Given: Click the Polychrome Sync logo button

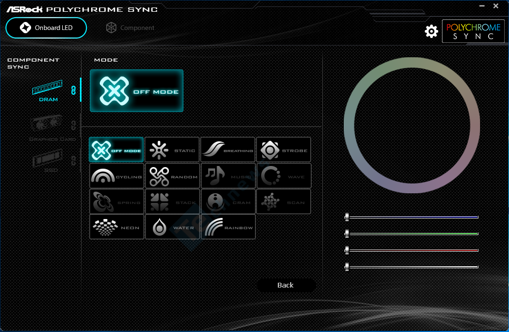Looking at the screenshot, I should (473, 31).
